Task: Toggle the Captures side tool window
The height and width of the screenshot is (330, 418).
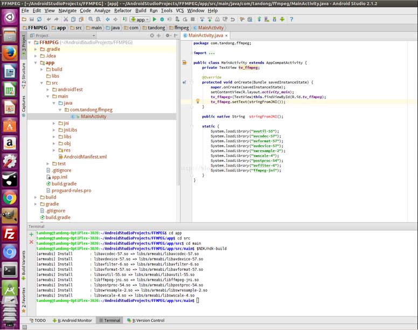Action: 24,106
